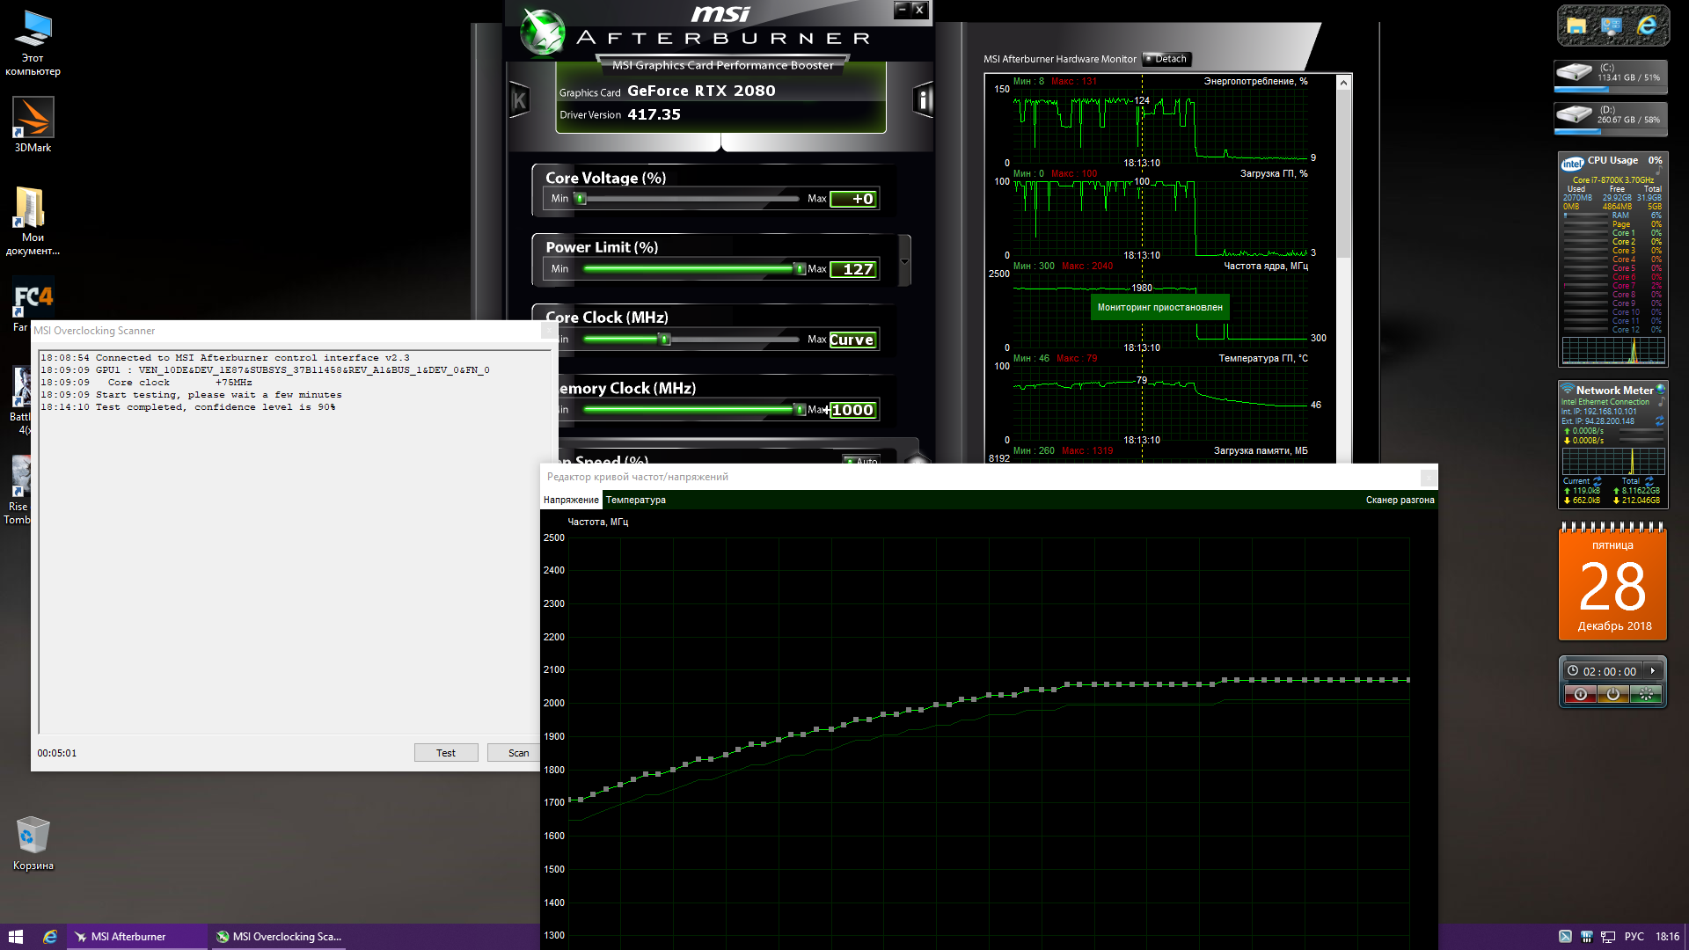Click the Scan button in OC Scanner
The width and height of the screenshot is (1689, 950).
pyautogui.click(x=518, y=753)
